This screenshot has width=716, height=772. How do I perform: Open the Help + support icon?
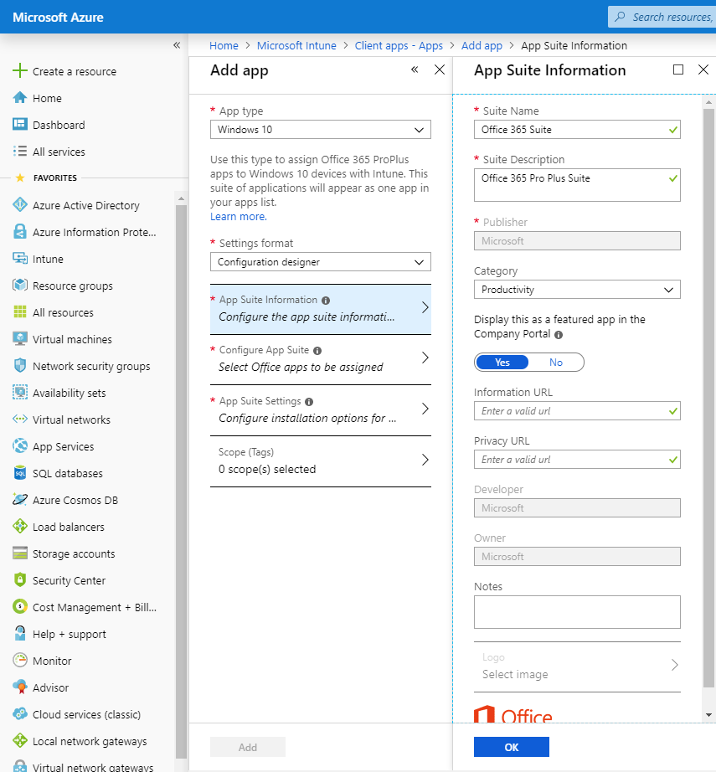point(20,633)
